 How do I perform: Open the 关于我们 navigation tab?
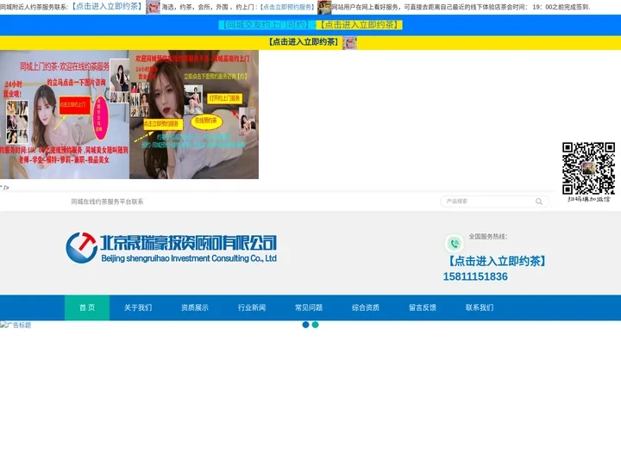138,307
